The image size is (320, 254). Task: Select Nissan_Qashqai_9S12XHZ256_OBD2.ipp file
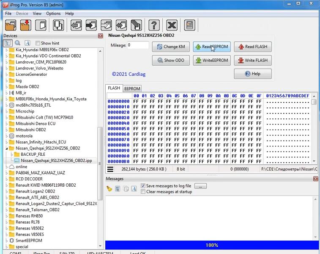(x=56, y=161)
